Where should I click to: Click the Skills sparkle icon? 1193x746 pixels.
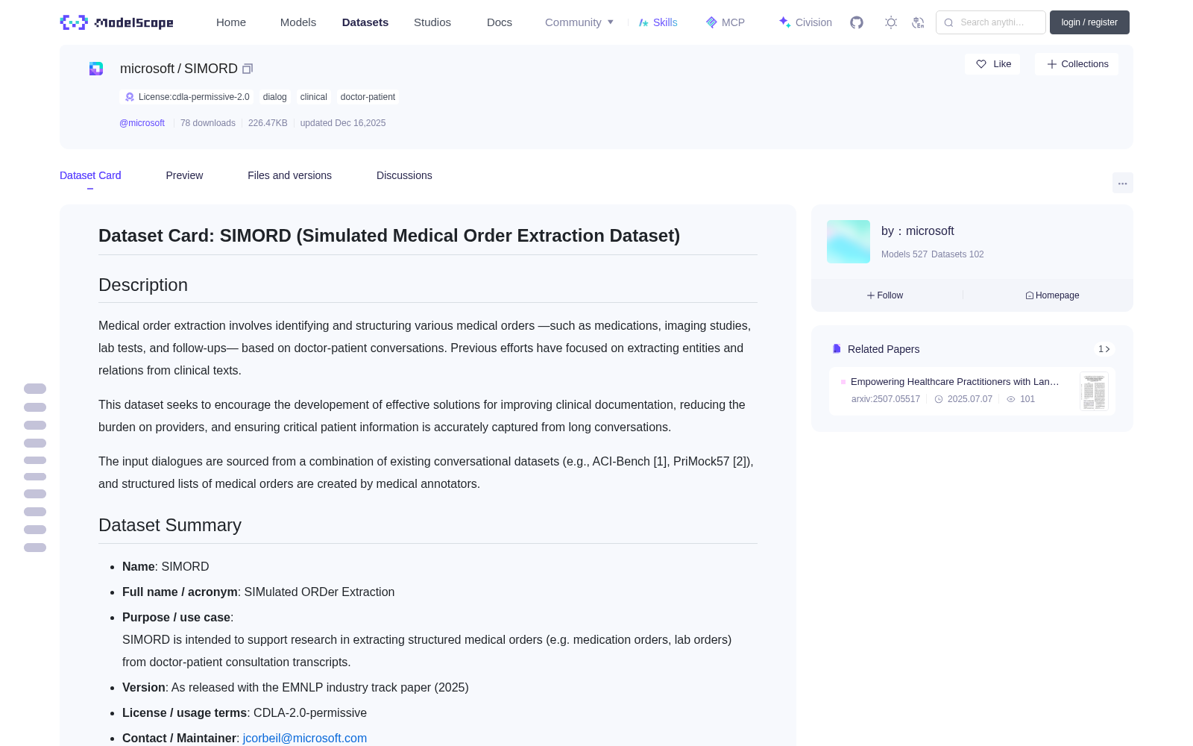tap(643, 22)
